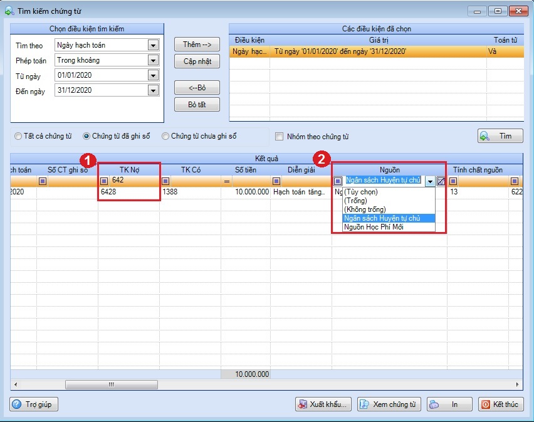Viewport: 534px width, 422px height.
Task: Click the filter icon in Tính chất nguồn column
Action: pyautogui.click(x=453, y=181)
